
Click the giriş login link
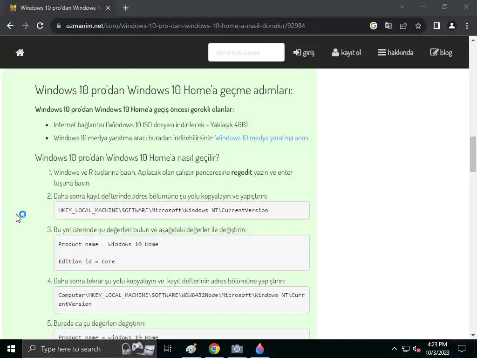click(304, 53)
